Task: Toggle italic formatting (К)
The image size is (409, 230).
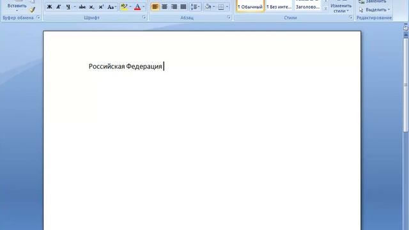Action: point(59,7)
